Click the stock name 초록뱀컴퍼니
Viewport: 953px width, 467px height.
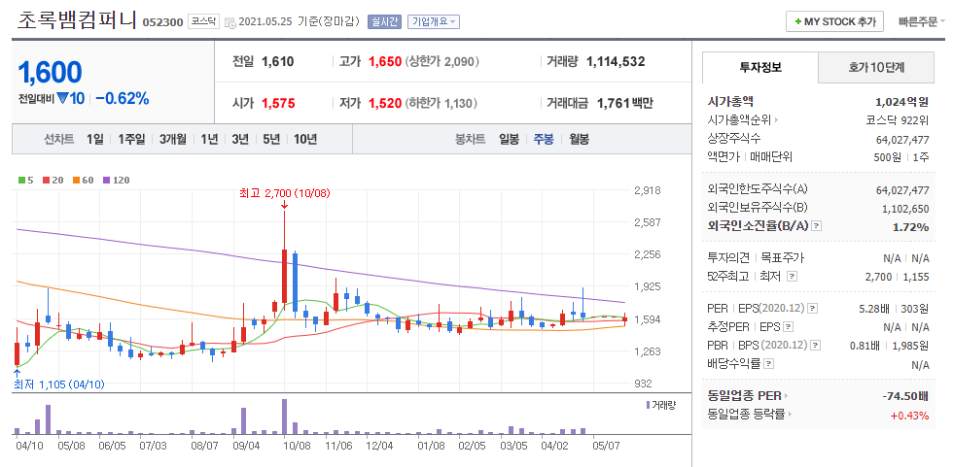(77, 20)
